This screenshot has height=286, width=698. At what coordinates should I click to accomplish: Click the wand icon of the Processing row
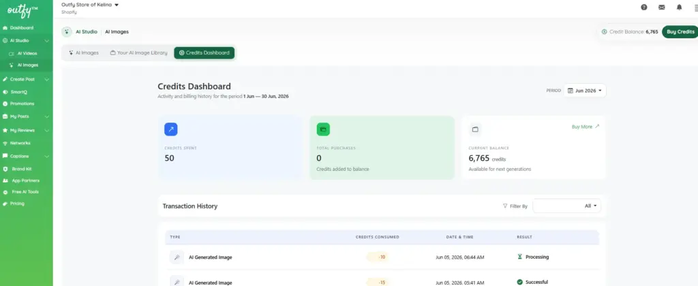177,257
